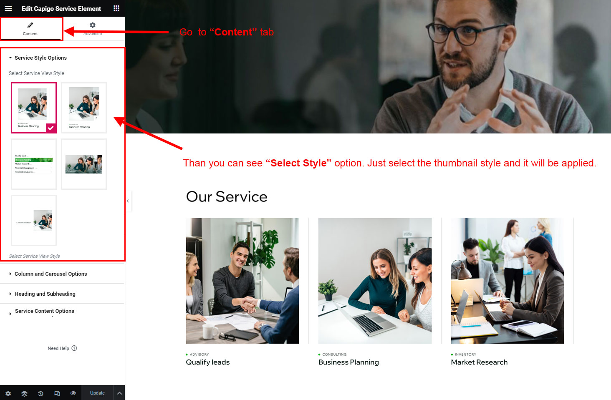Open the Navigator layers icon

24,393
